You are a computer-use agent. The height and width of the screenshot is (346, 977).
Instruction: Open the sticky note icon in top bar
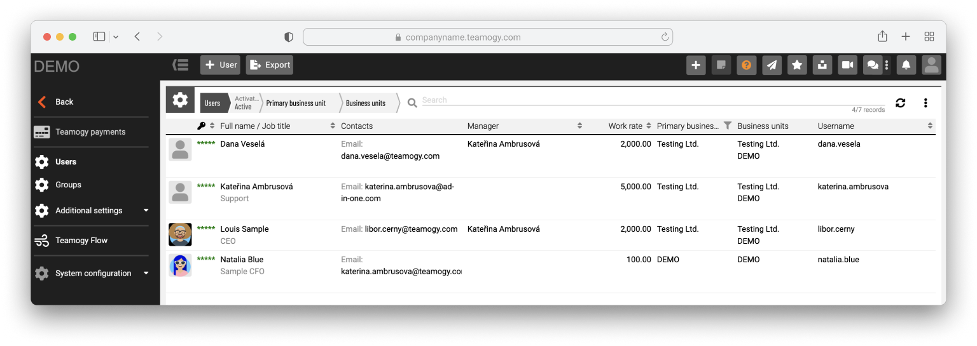click(x=721, y=65)
